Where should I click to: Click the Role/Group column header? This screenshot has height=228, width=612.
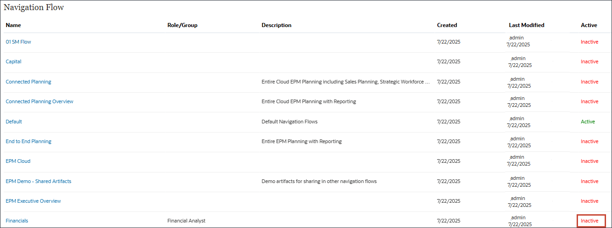182,25
